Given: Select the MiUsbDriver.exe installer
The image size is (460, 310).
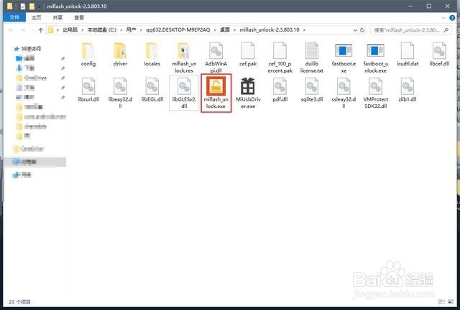Looking at the screenshot, I should click(248, 93).
